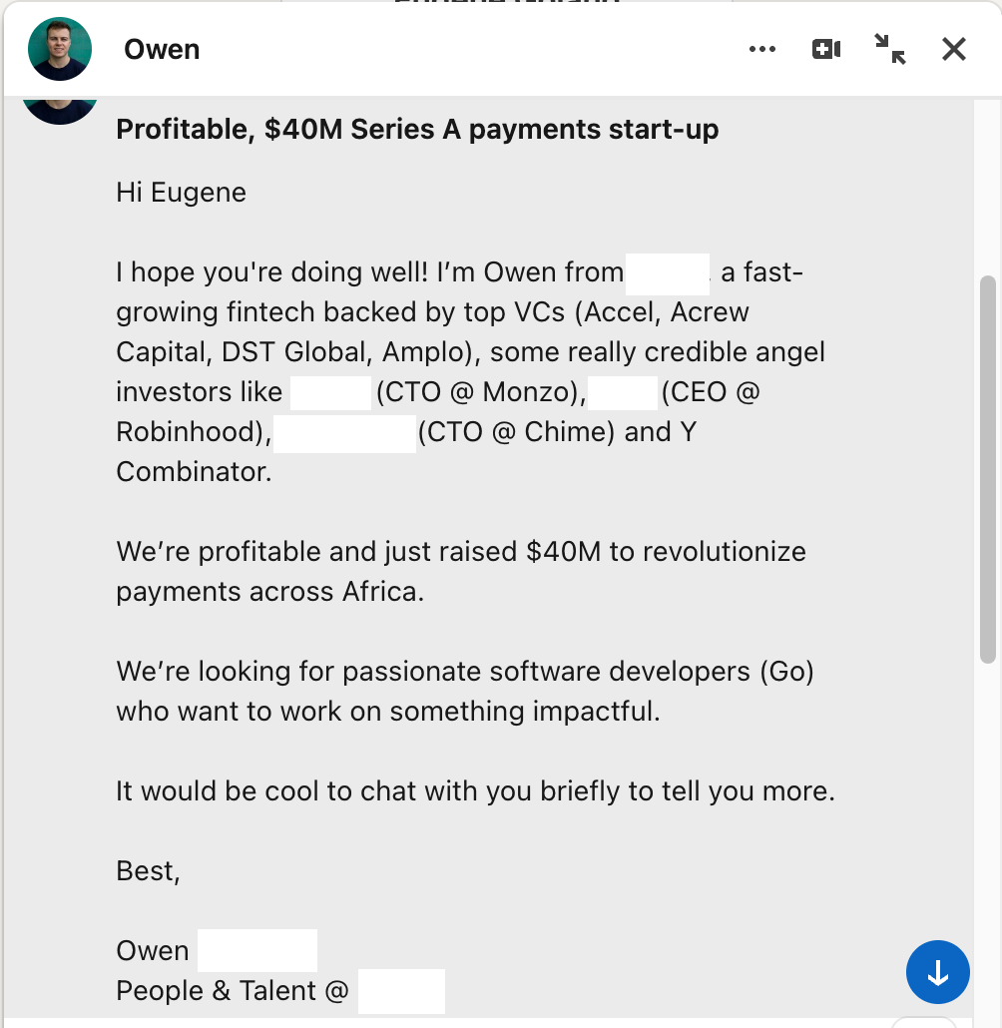Screen dimensions: 1002x1028
Task: Open Owen's profile from the header name
Action: [x=162, y=49]
